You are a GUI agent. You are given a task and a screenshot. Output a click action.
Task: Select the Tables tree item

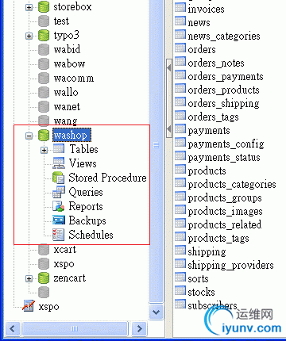pyautogui.click(x=83, y=149)
